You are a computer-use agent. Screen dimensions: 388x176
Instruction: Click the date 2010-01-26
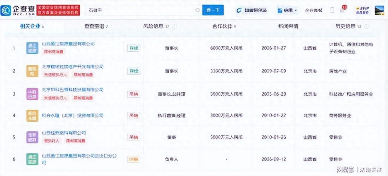pyautogui.click(x=274, y=137)
